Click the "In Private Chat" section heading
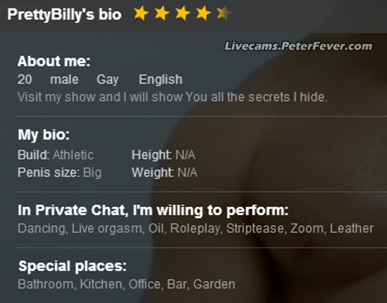Viewport: 387px width, 303px height. click(152, 211)
